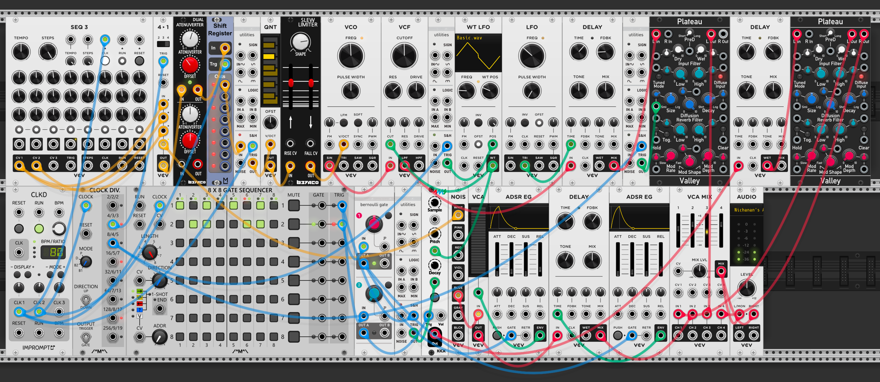Adjust the VCF RES knob
This screenshot has height=382, width=880.
[x=392, y=91]
